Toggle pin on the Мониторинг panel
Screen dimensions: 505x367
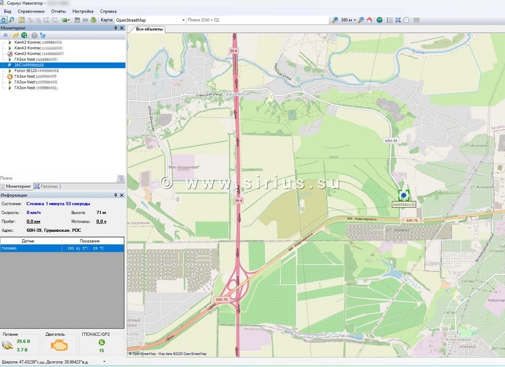[116, 28]
